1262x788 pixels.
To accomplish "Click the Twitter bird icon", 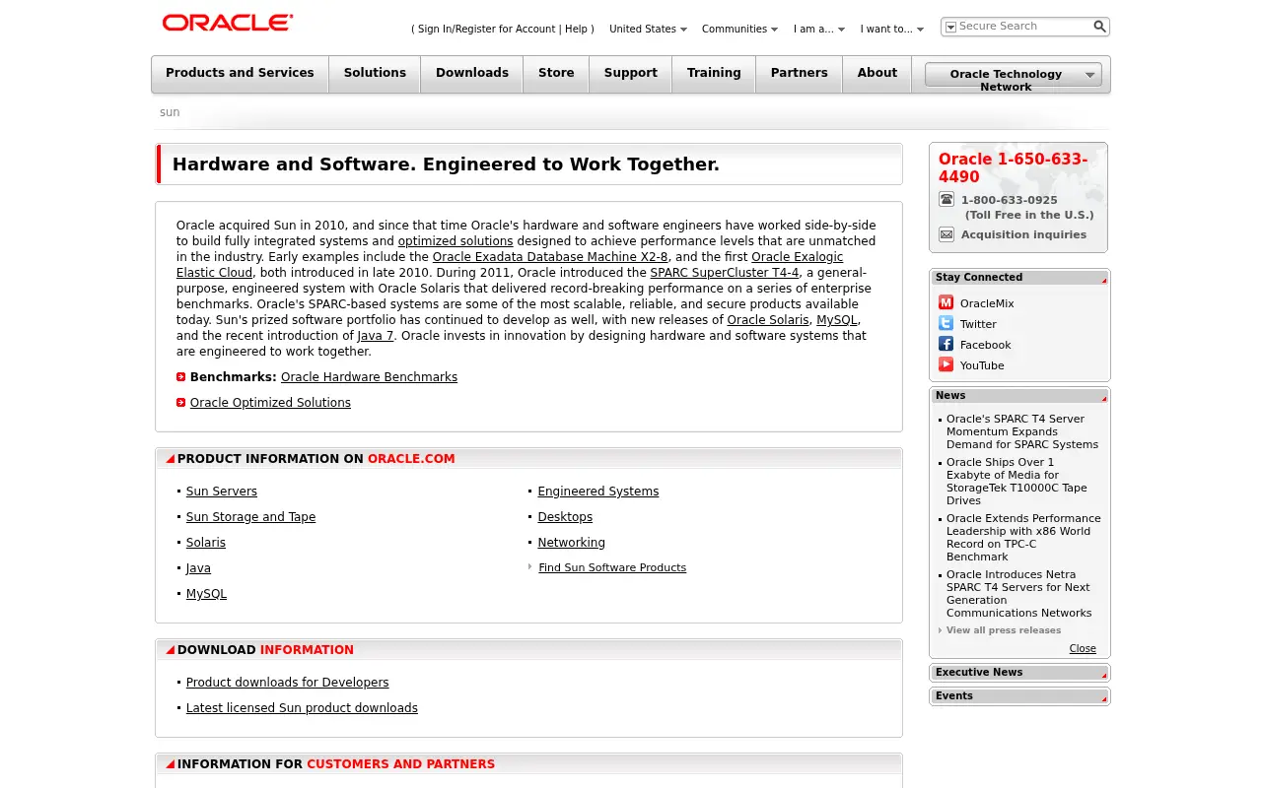I will click(946, 323).
